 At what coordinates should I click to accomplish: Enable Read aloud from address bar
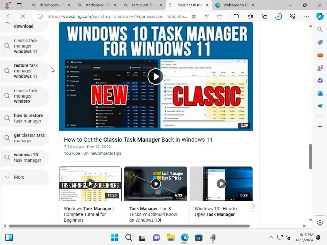[207, 16]
